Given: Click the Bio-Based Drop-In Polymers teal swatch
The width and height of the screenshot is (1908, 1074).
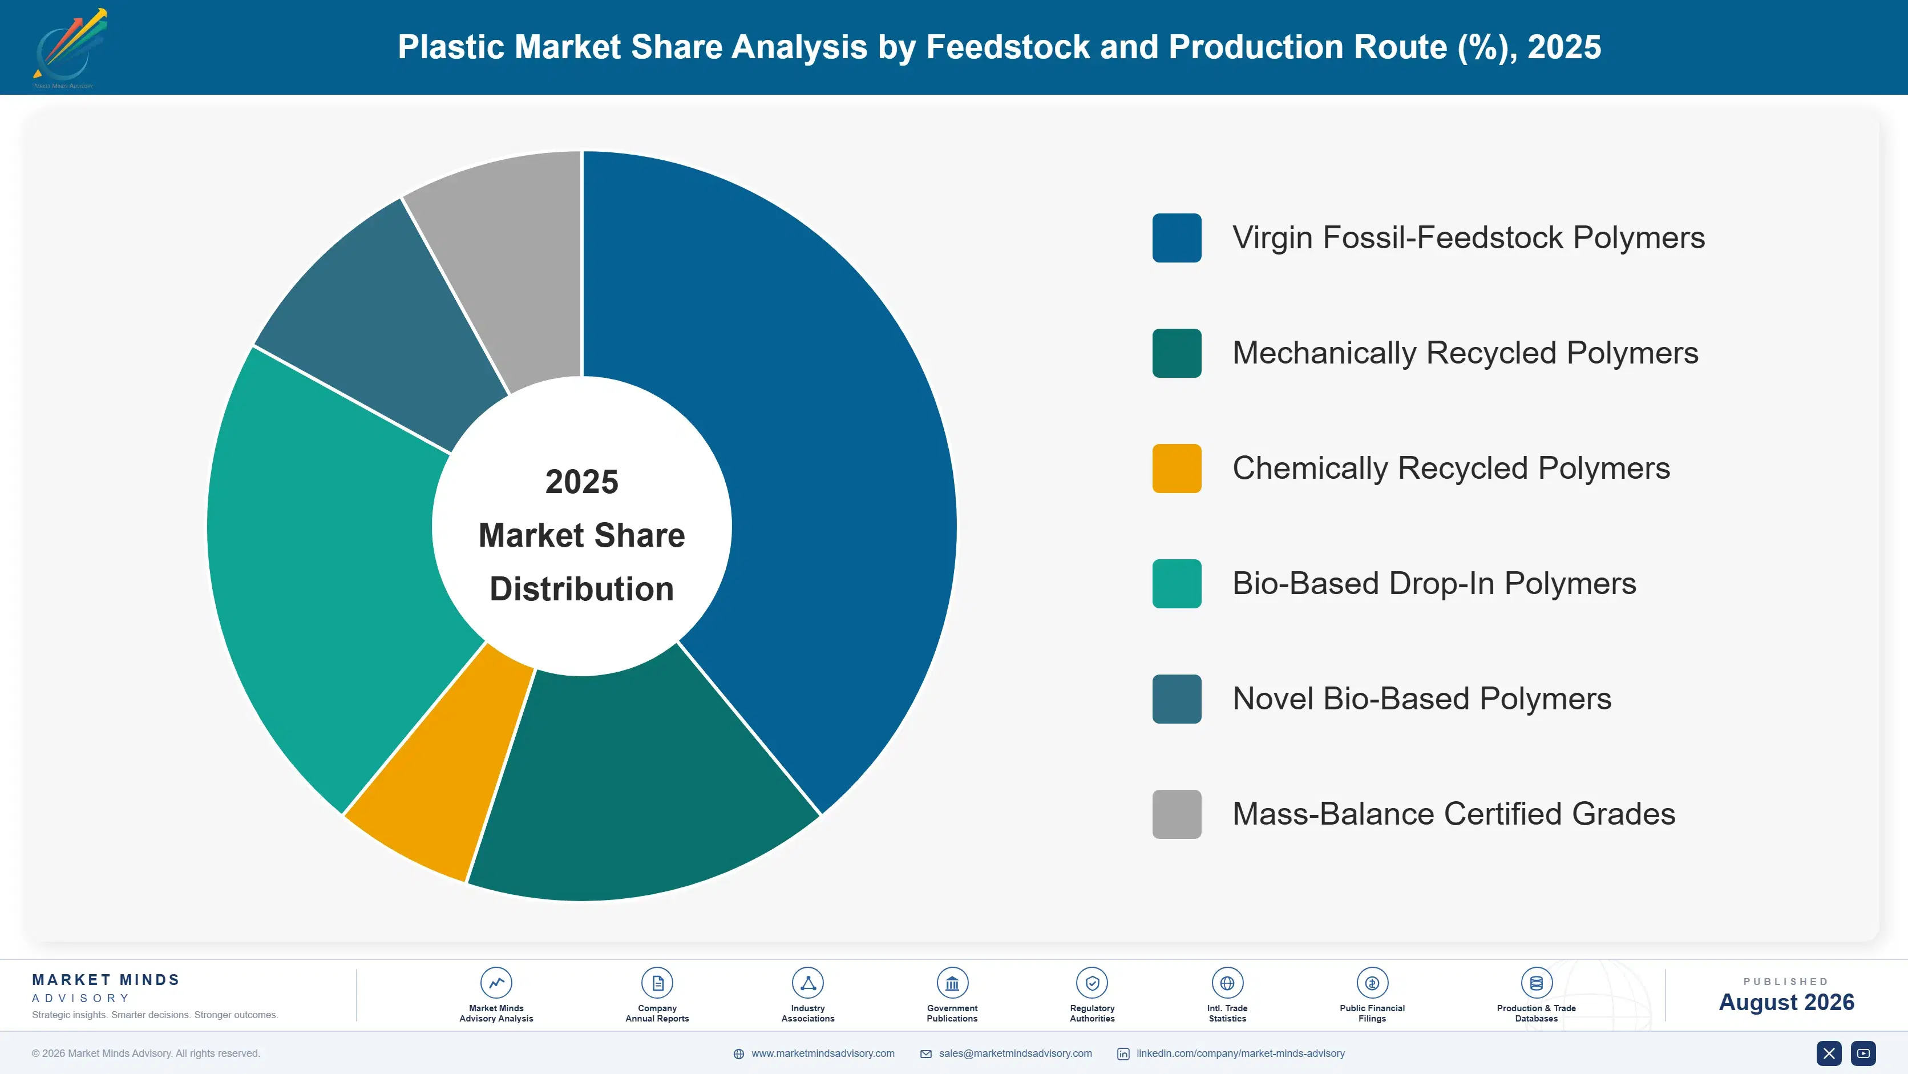Looking at the screenshot, I should pos(1176,584).
